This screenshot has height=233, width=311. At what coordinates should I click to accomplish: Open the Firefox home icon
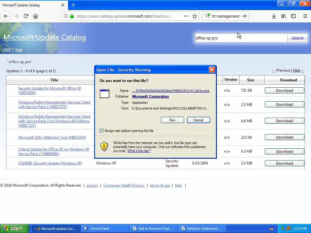(x=36, y=16)
